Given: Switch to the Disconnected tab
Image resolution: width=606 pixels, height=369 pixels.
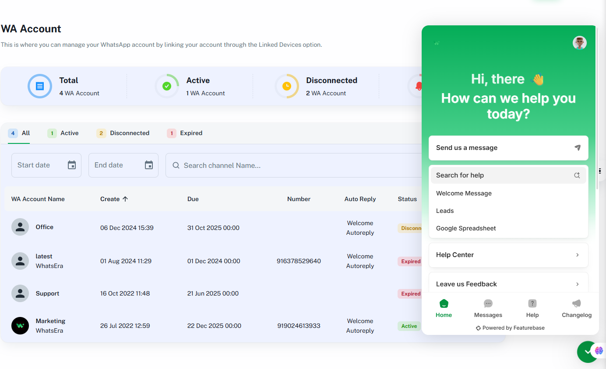Looking at the screenshot, I should [x=123, y=133].
